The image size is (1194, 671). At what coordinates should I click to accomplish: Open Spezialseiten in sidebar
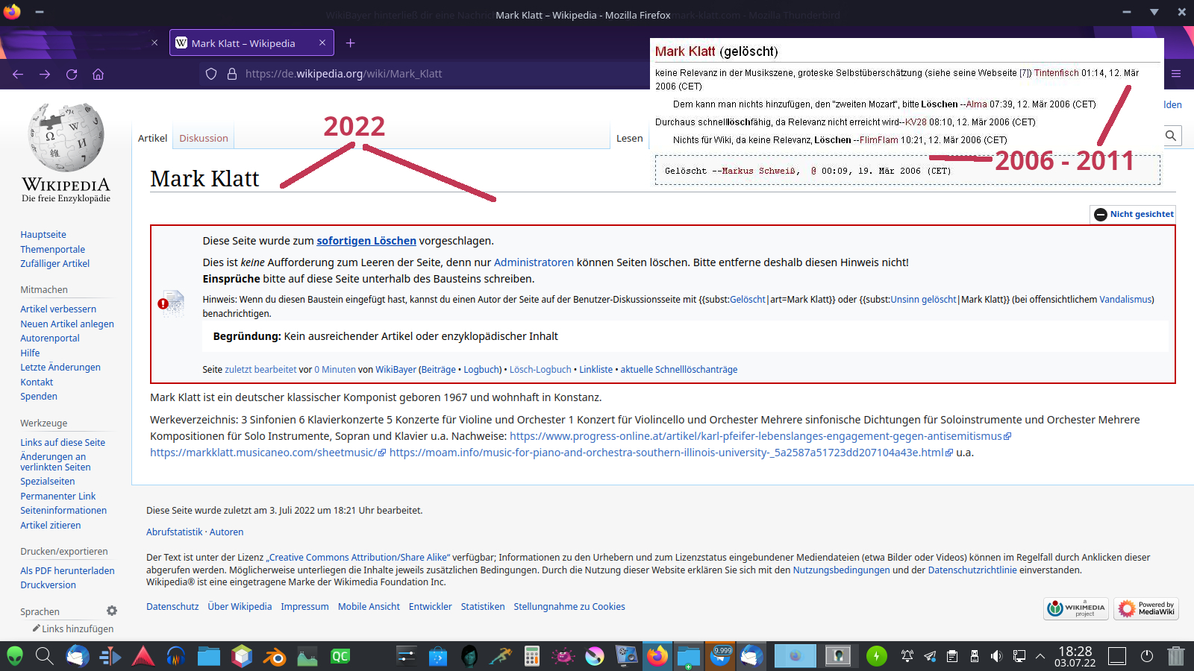(x=47, y=482)
